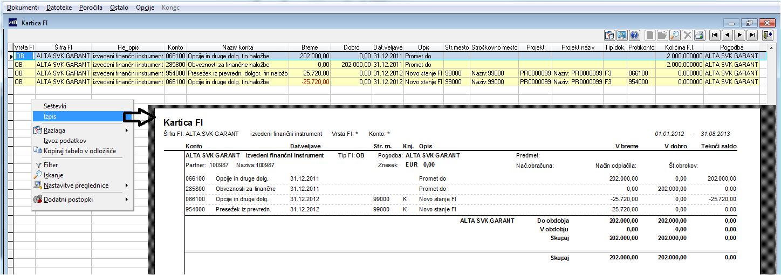This screenshot has height=275, width=781.
Task: Click Obveznosti za finančne naložbe cell
Action: tap(237, 64)
